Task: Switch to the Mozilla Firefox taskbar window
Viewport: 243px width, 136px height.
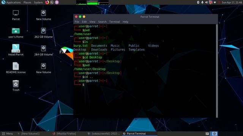Action: (x=65, y=134)
